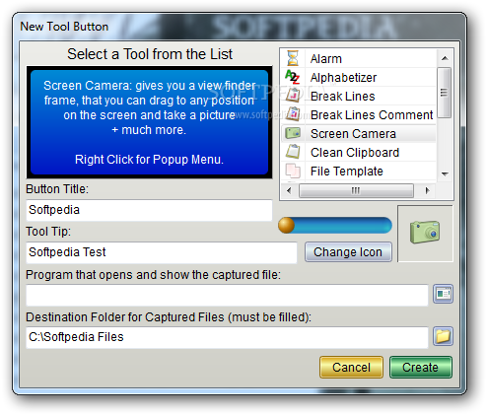Click the orange slider knob
487x415 pixels.
(286, 225)
